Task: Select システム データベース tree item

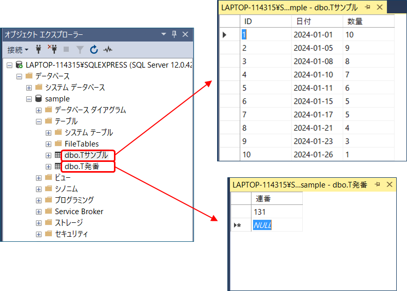Action: (75, 87)
